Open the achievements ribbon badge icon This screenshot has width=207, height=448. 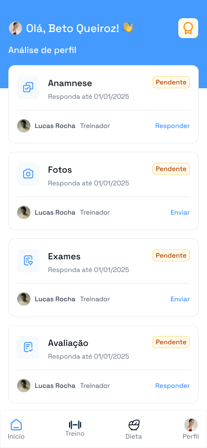pyautogui.click(x=188, y=28)
